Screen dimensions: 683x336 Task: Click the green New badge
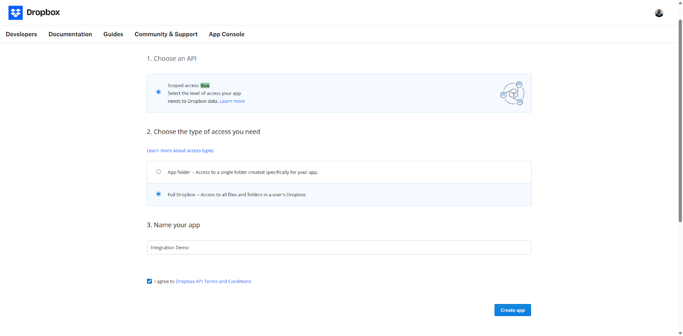click(205, 86)
